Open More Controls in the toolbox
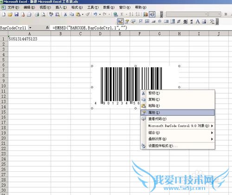 click(x=212, y=21)
